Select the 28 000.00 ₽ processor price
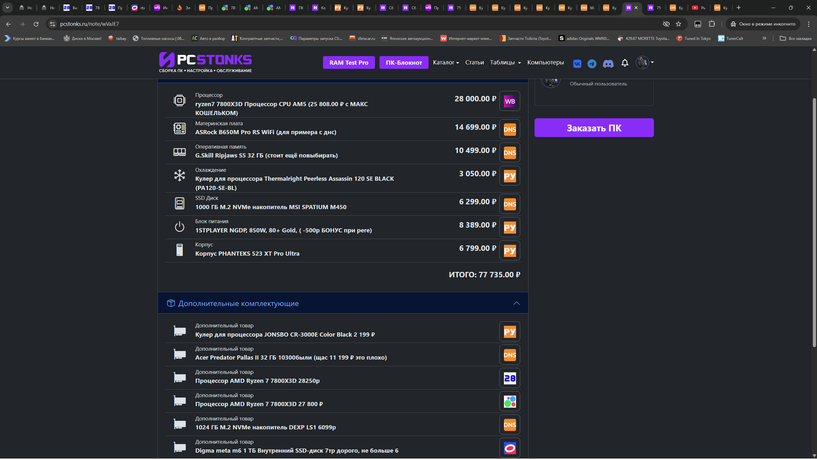The image size is (817, 459). (475, 99)
